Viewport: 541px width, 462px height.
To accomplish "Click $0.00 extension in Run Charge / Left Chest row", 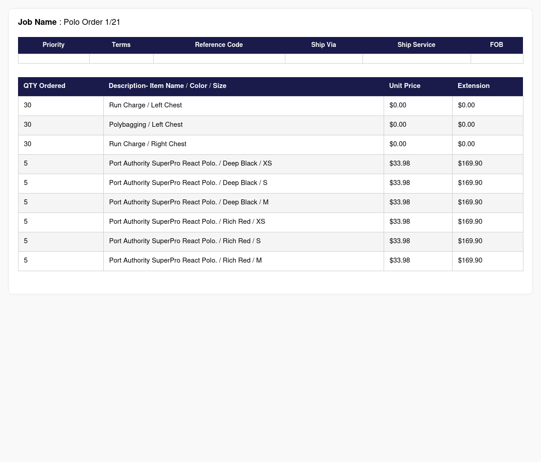I will point(466,105).
